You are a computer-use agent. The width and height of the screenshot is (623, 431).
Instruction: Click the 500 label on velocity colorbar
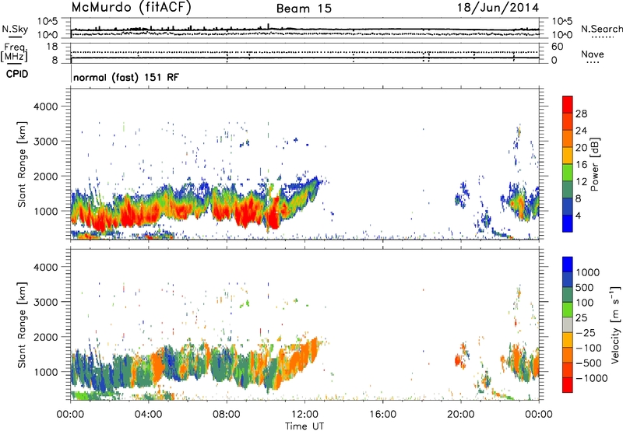(x=586, y=287)
